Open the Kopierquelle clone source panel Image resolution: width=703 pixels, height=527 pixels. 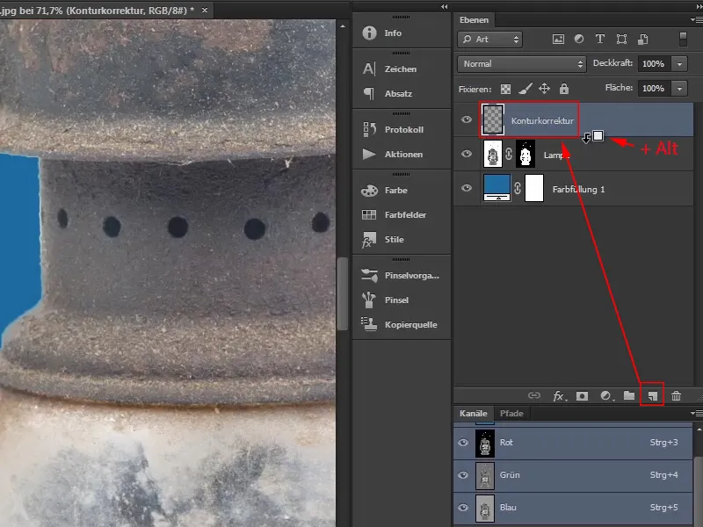(399, 324)
